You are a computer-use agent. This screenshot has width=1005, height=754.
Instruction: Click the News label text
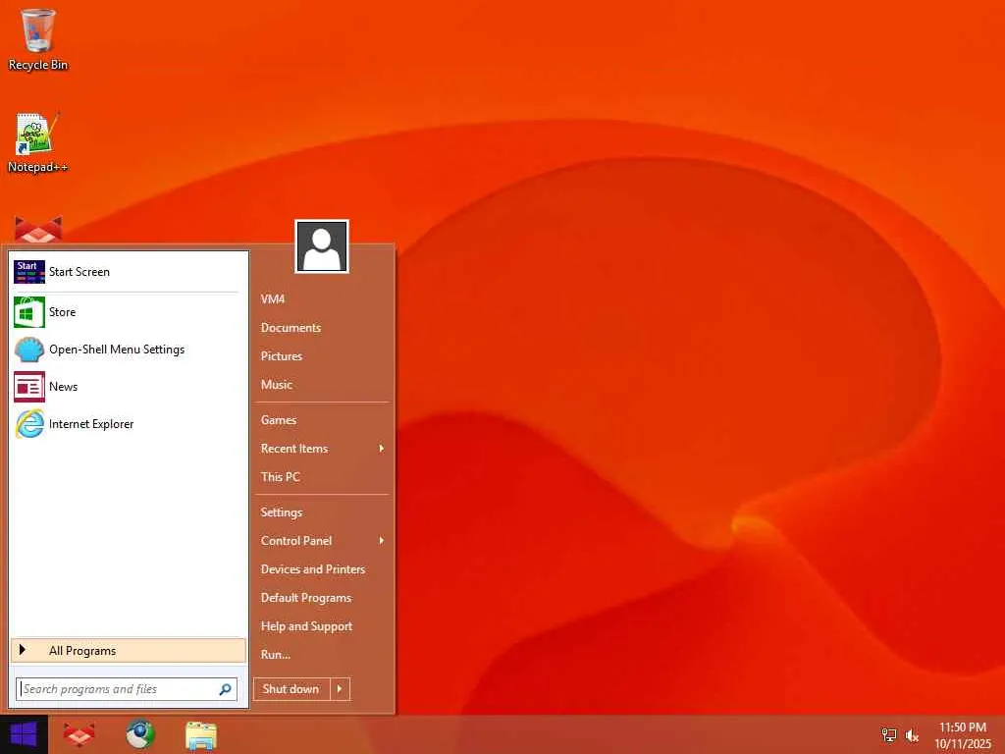[63, 387]
